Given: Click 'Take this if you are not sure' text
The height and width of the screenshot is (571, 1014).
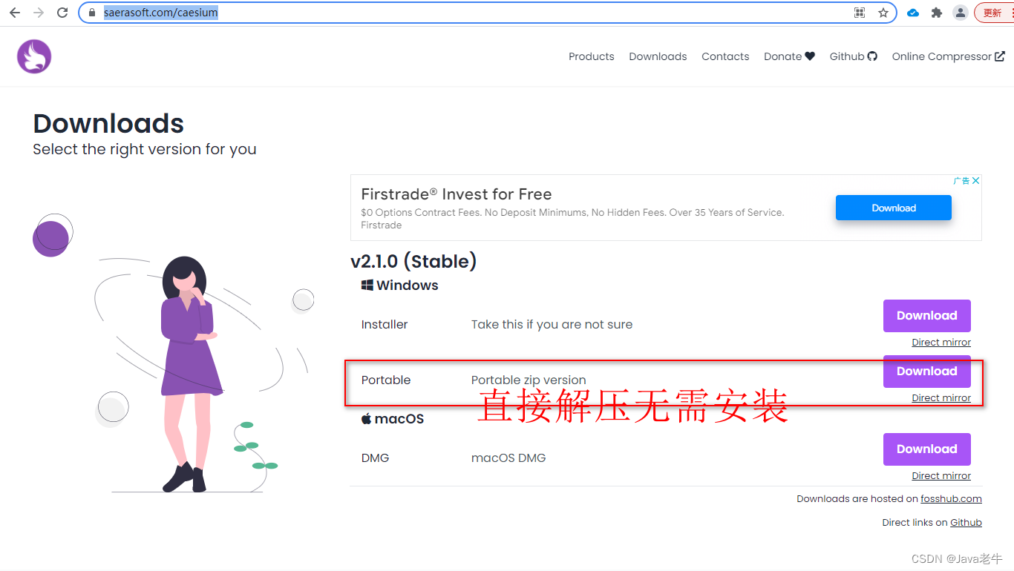Looking at the screenshot, I should coord(552,325).
